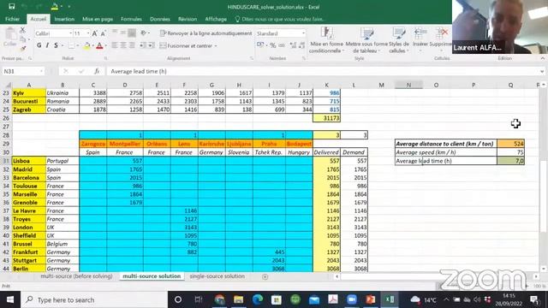
Task: Open the multi-source (before solving) sheet
Action: coord(76,275)
